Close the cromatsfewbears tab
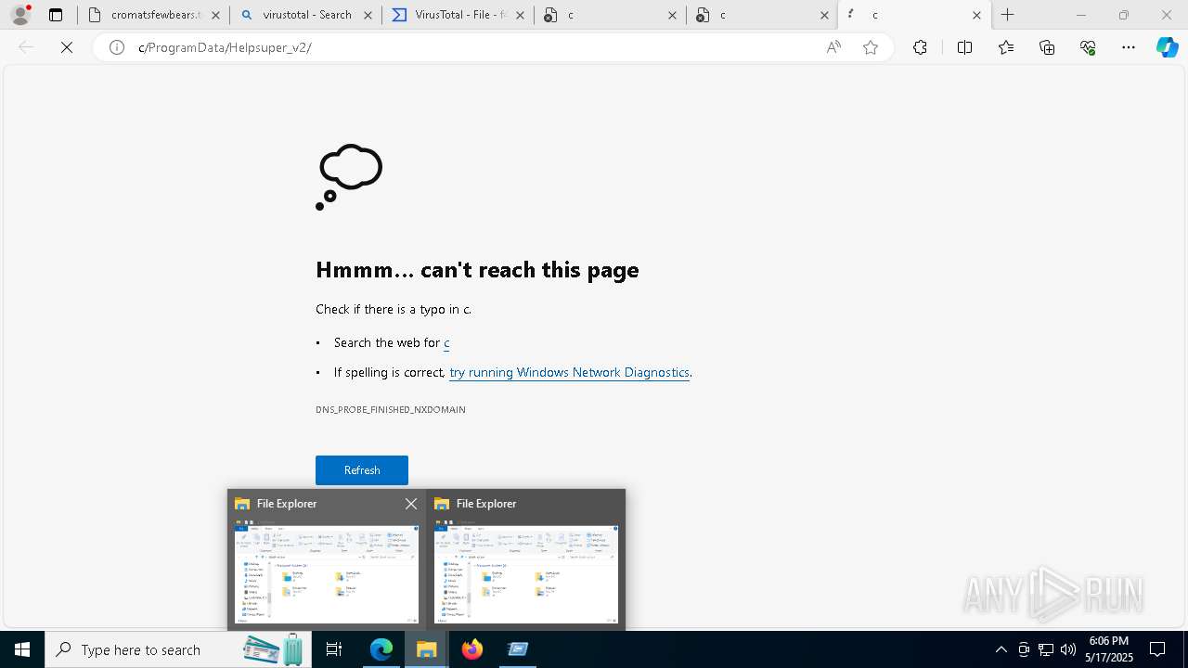1188x668 pixels. pos(215,15)
